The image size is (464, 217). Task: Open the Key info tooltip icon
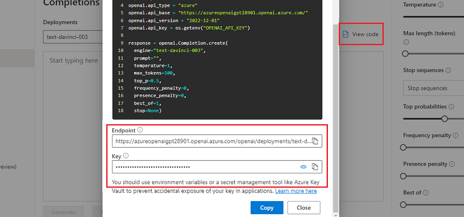[x=126, y=155]
